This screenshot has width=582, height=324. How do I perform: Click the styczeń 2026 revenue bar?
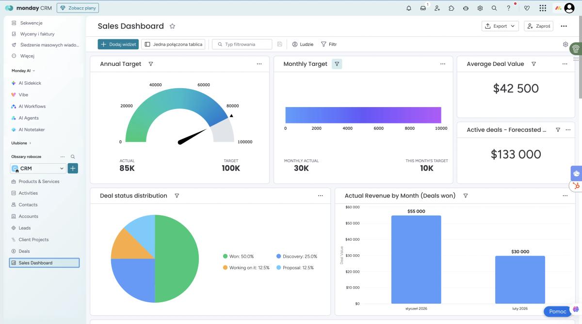point(416,260)
